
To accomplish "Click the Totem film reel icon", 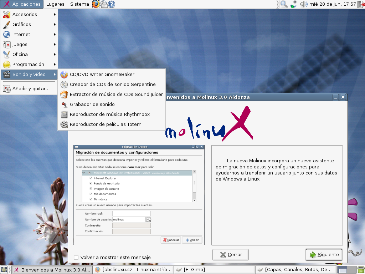I will (64, 125).
